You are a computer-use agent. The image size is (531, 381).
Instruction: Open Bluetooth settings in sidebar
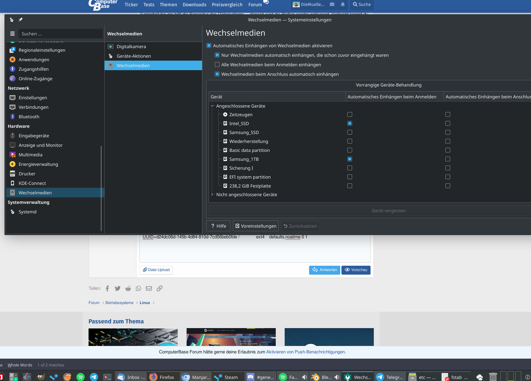[x=29, y=116]
